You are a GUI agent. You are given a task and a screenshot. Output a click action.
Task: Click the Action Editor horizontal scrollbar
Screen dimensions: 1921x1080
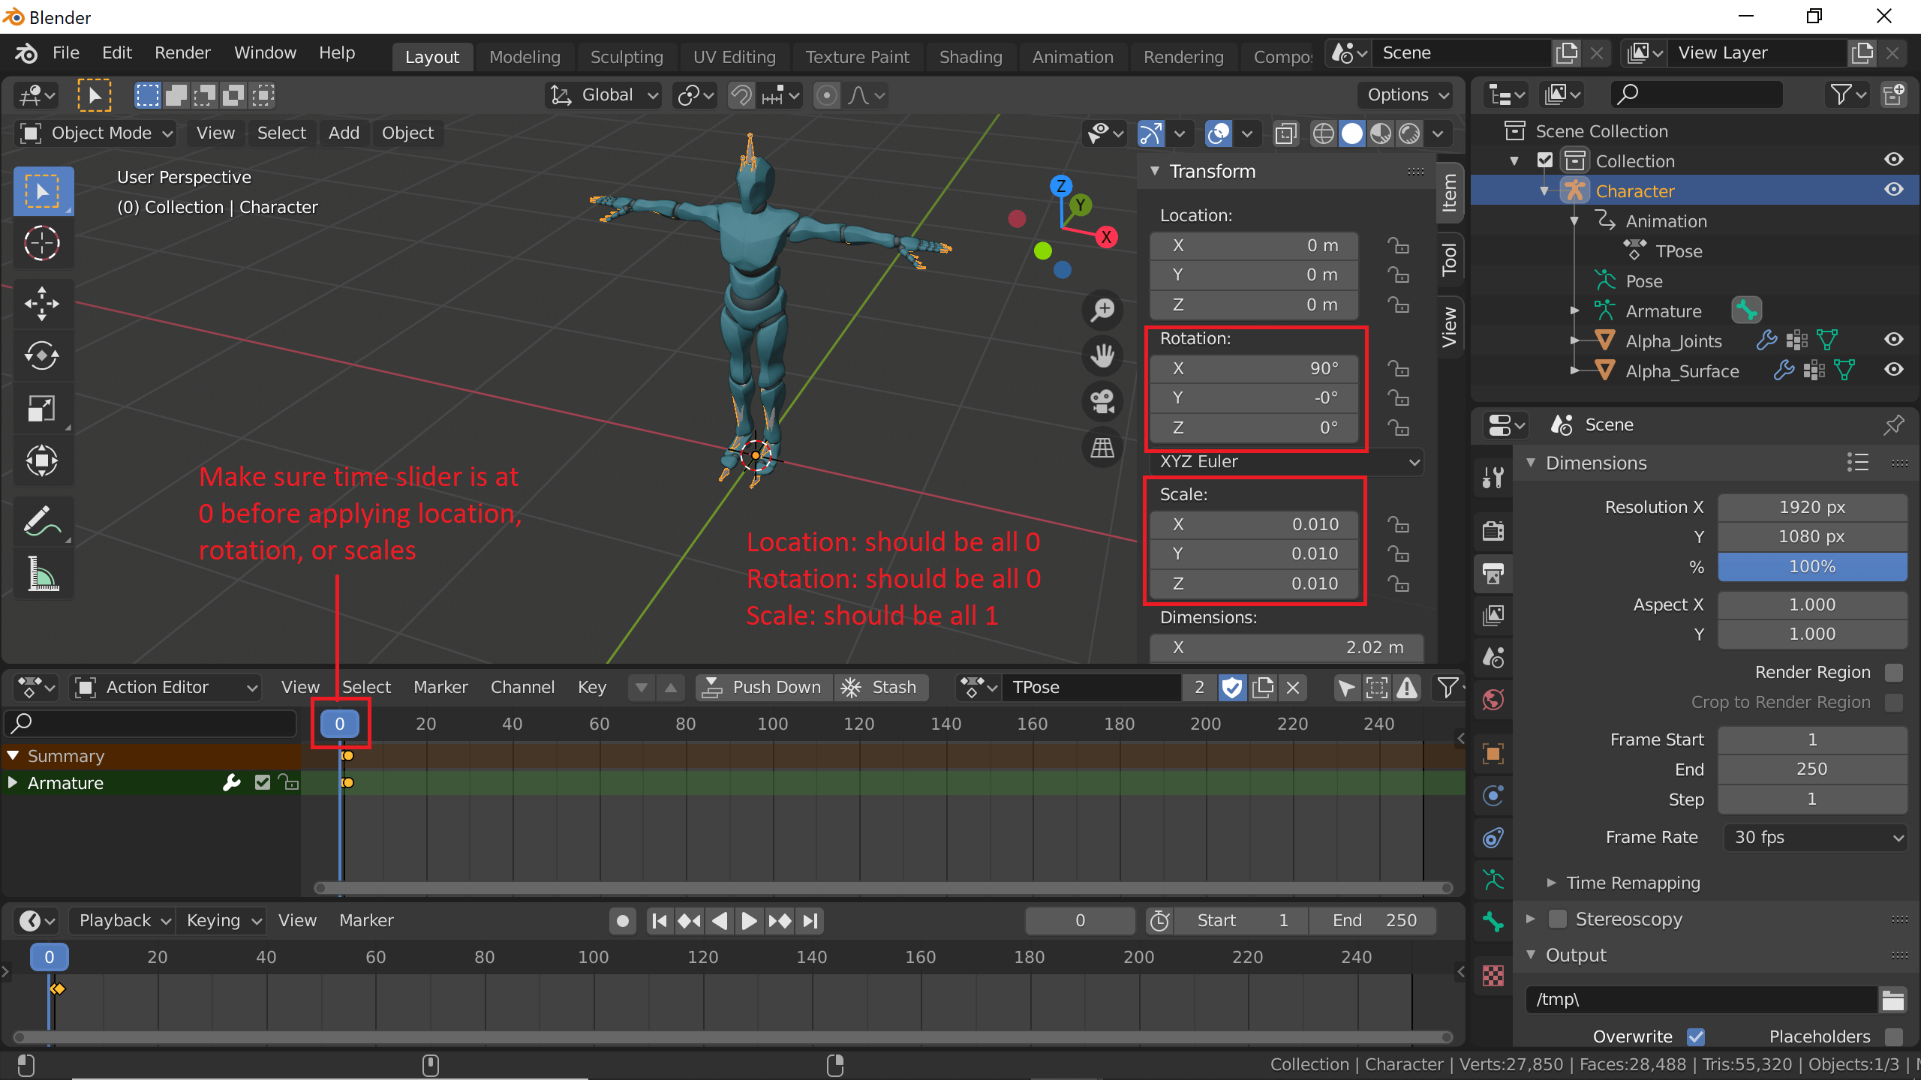click(x=883, y=888)
